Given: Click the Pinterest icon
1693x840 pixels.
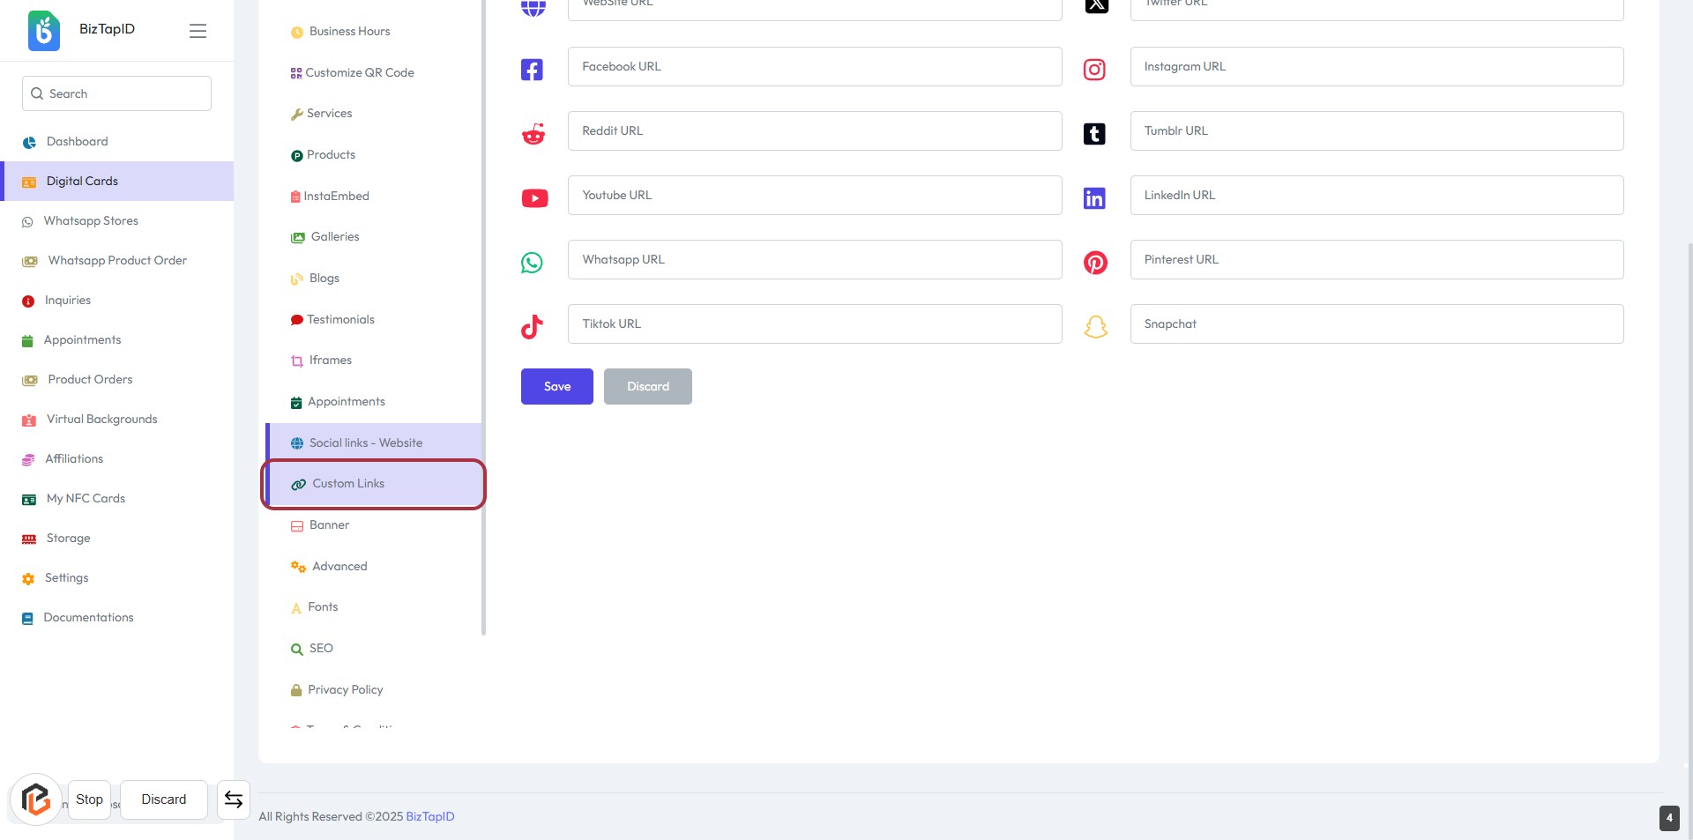Looking at the screenshot, I should click(x=1095, y=263).
